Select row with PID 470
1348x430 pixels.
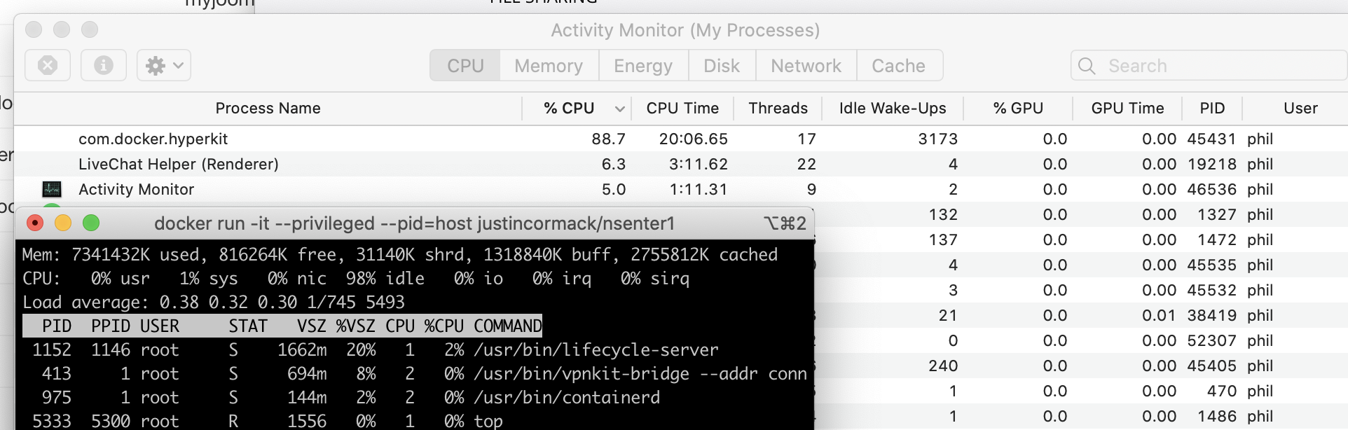pos(1081,391)
